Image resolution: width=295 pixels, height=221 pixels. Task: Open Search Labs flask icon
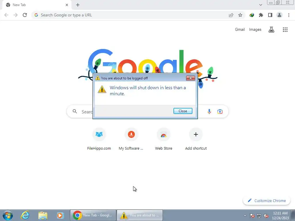[271, 30]
